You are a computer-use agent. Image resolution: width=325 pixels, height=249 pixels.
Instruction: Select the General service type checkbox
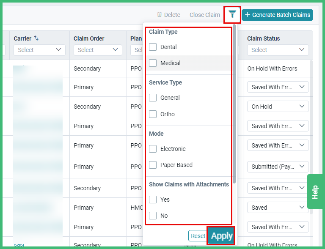[153, 98]
